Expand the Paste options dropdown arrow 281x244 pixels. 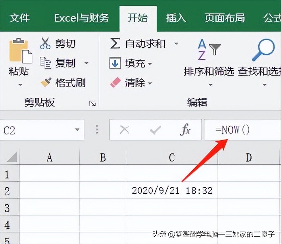[x=20, y=84]
